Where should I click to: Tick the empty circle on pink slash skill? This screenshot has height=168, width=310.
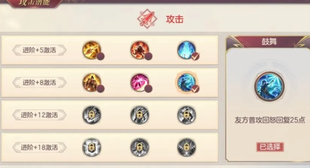pos(149,88)
